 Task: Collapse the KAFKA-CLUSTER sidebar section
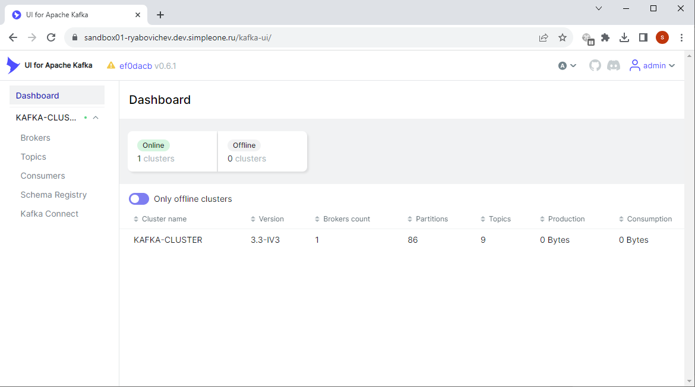[x=96, y=118]
